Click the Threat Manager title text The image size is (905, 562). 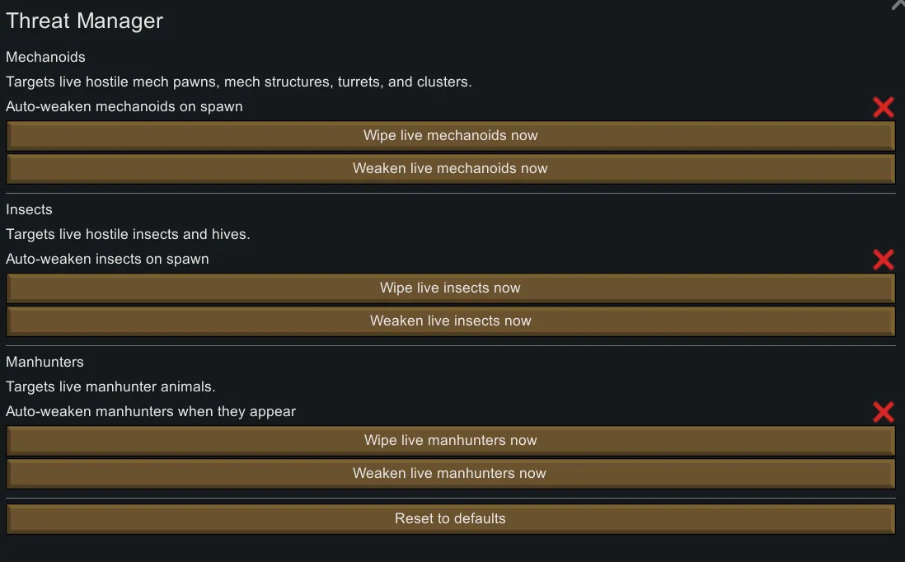coord(84,21)
